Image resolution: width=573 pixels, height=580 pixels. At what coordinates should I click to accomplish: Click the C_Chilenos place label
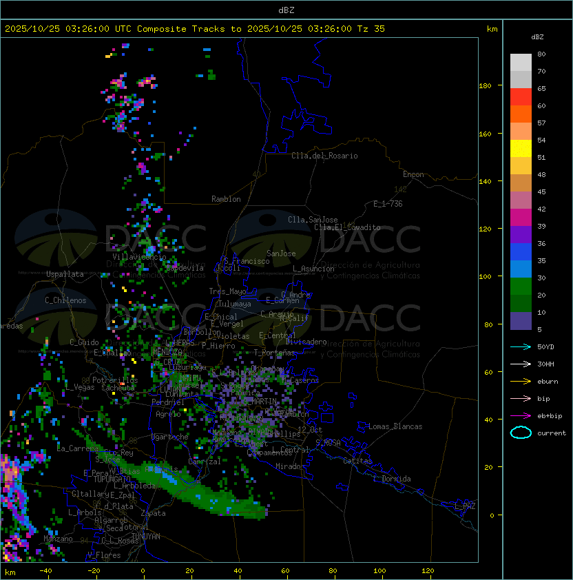65,300
